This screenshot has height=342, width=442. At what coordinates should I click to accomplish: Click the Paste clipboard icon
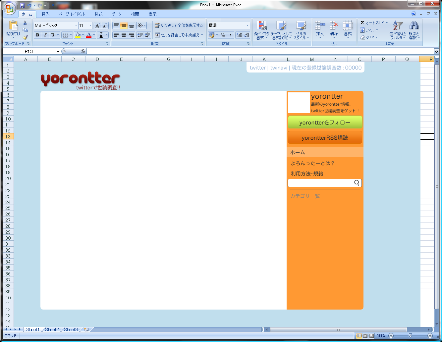tap(13, 26)
